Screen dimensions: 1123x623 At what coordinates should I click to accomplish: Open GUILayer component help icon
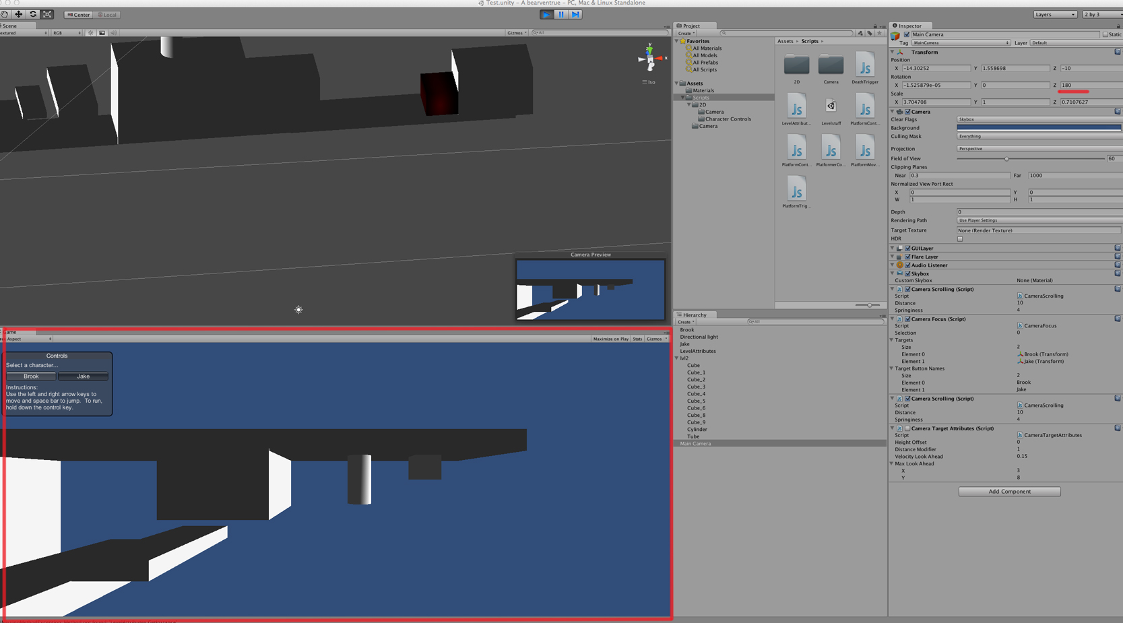pyautogui.click(x=1118, y=248)
